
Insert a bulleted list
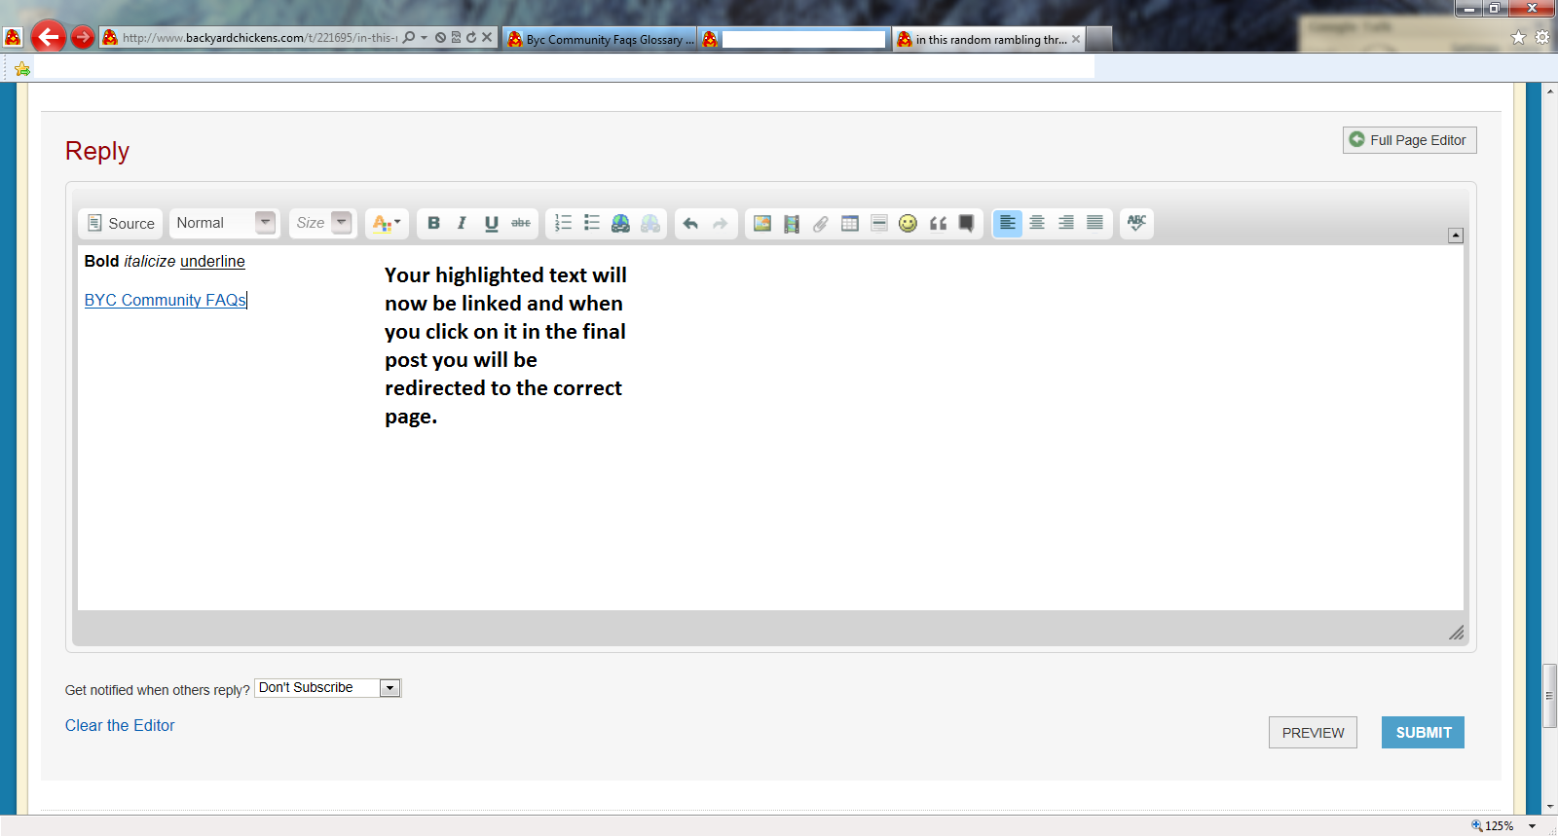pos(591,223)
